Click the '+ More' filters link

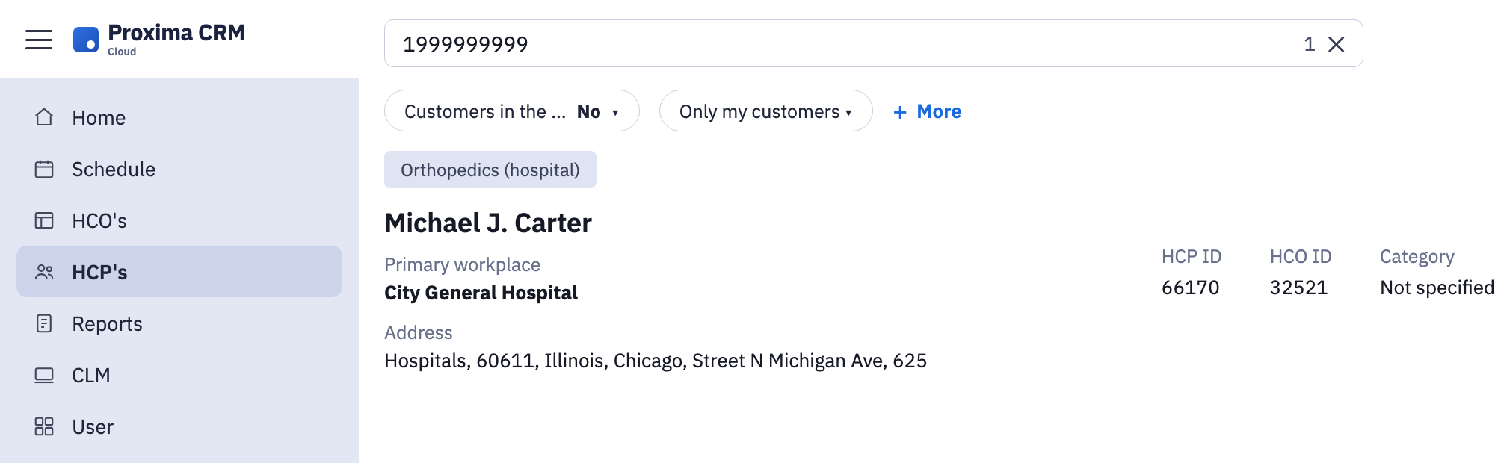pos(928,111)
